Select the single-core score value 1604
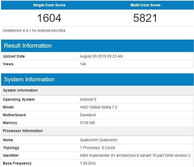Screen dimensions: 194x167 tap(49, 18)
